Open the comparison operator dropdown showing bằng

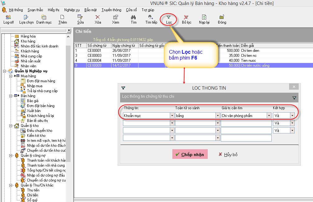tap(218, 116)
